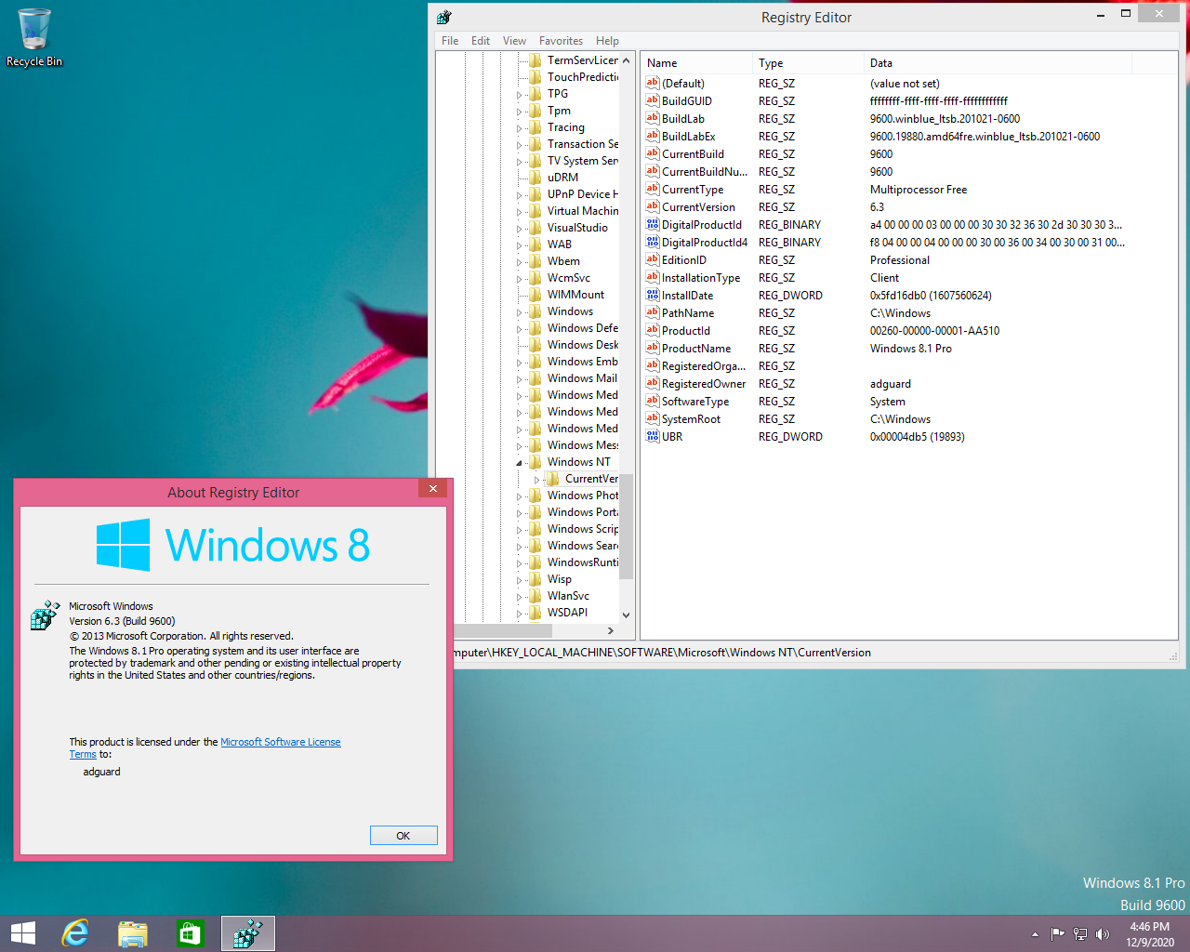Expand the VisualStudio tree node
The height and width of the screenshot is (952, 1190).
coord(520,228)
